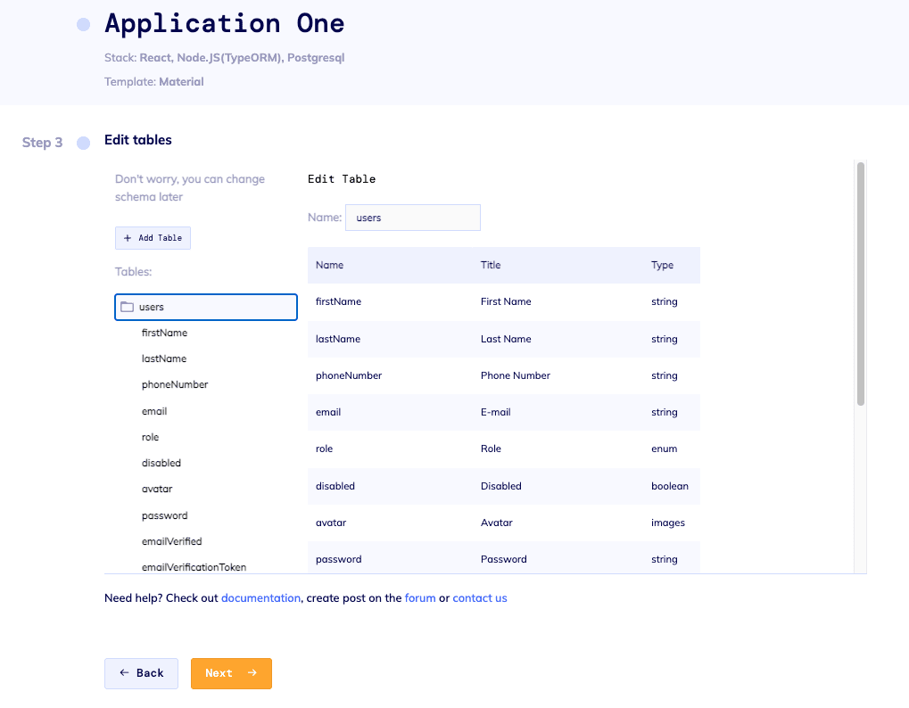Select emailVerified in the tables tree
The height and width of the screenshot is (708, 909).
point(171,541)
